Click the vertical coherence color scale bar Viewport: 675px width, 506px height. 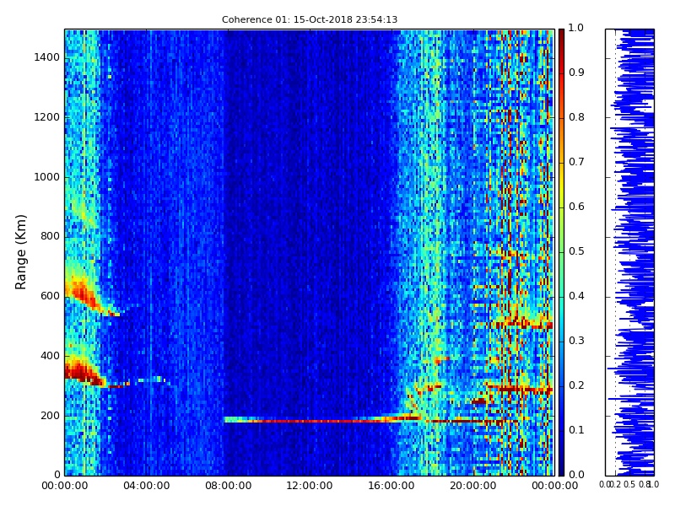[561, 252]
